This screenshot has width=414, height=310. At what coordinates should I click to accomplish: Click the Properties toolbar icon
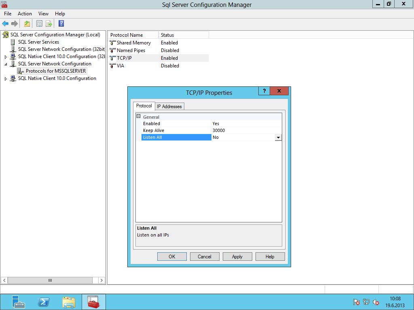(39, 24)
